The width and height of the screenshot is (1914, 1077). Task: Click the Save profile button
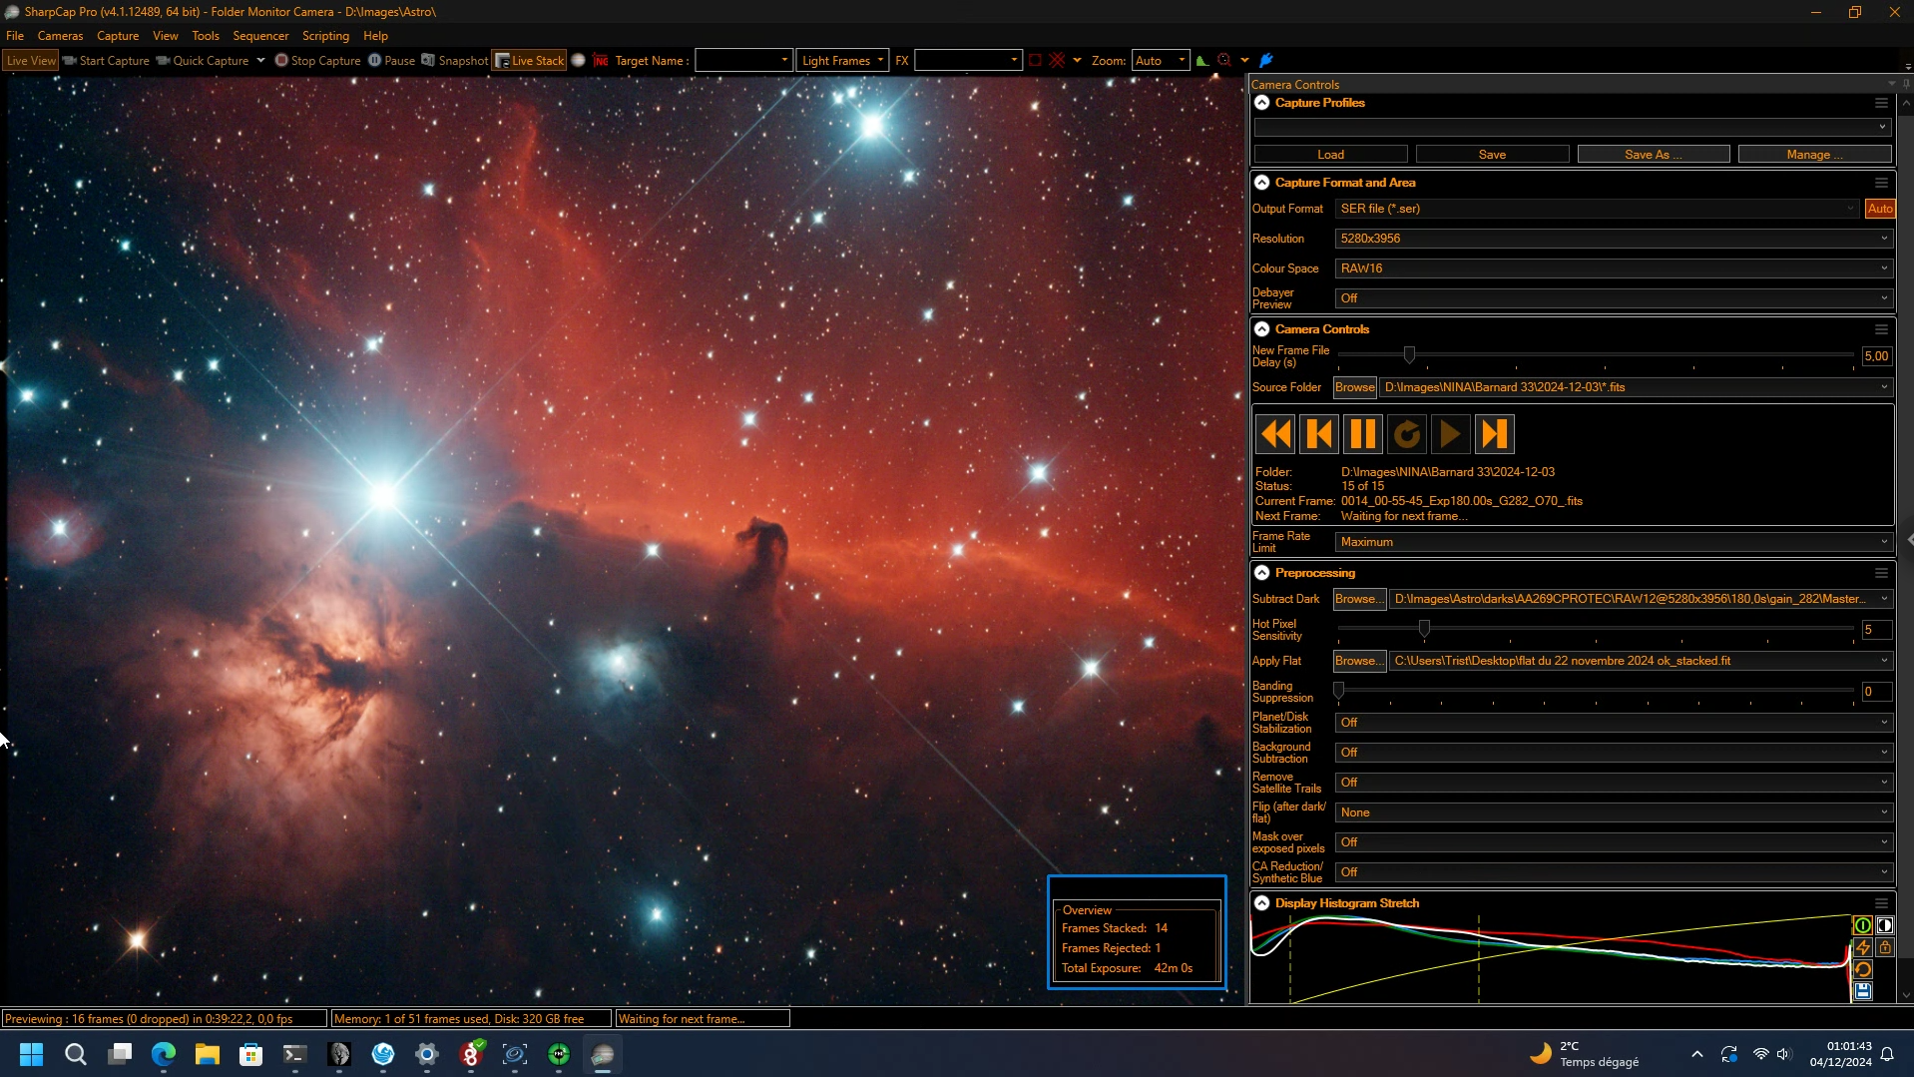coord(1492,155)
